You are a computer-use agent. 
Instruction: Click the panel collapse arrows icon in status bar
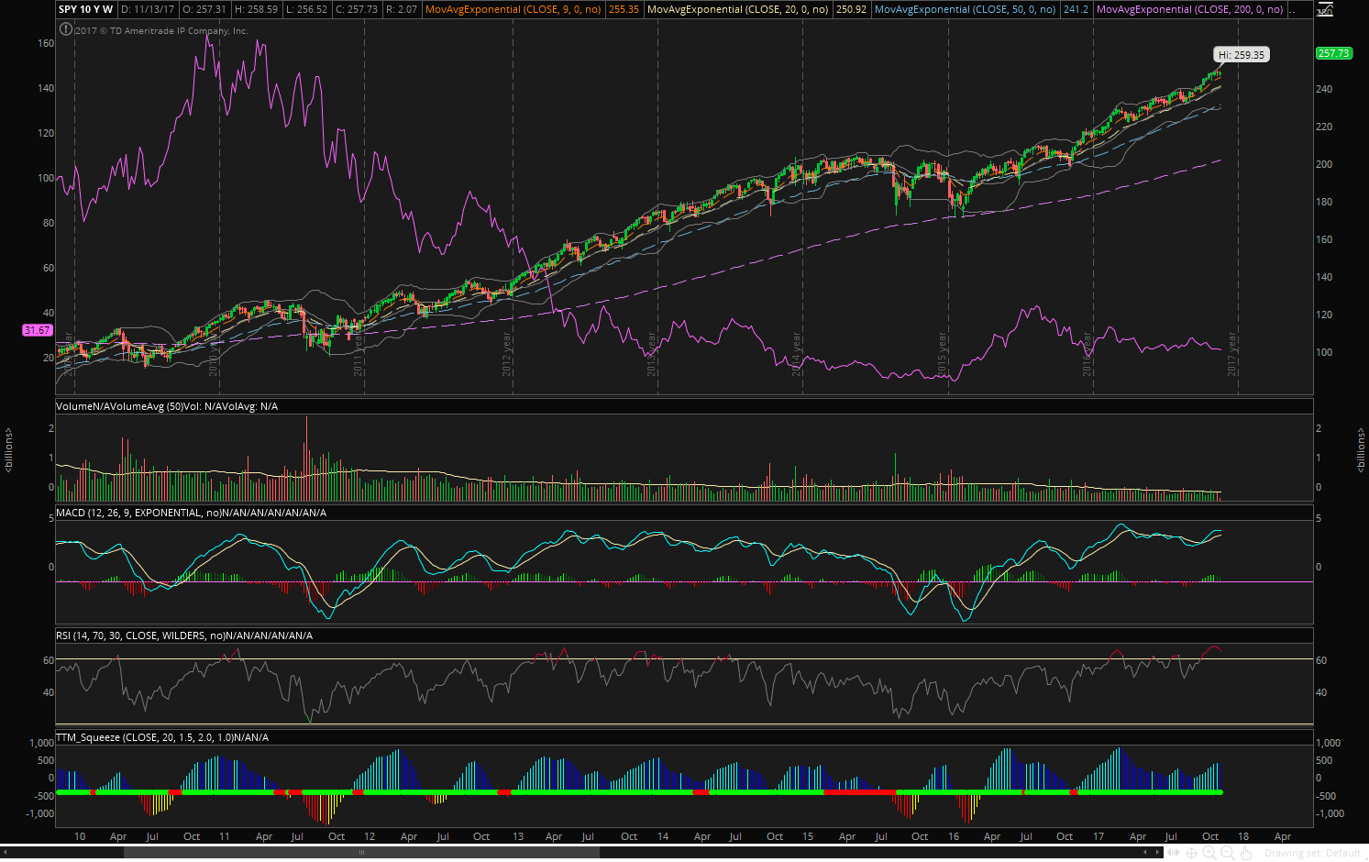coord(1171,853)
